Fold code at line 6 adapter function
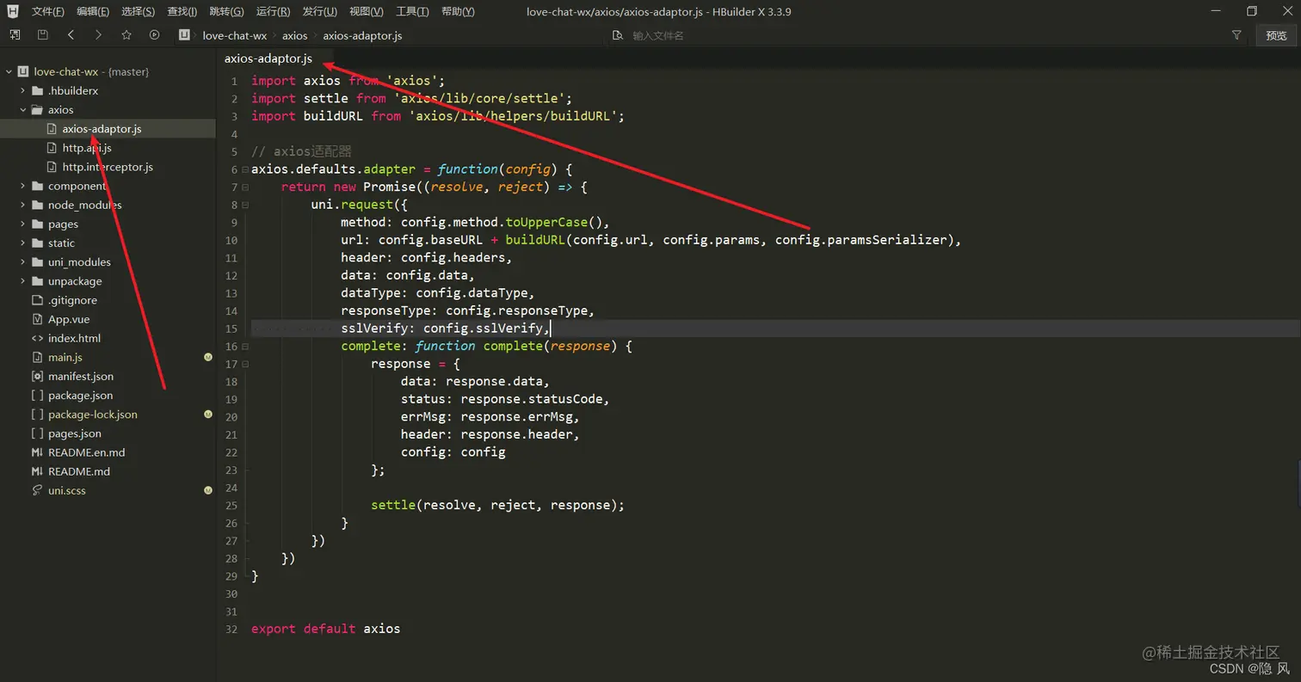Image resolution: width=1301 pixels, height=682 pixels. click(245, 169)
